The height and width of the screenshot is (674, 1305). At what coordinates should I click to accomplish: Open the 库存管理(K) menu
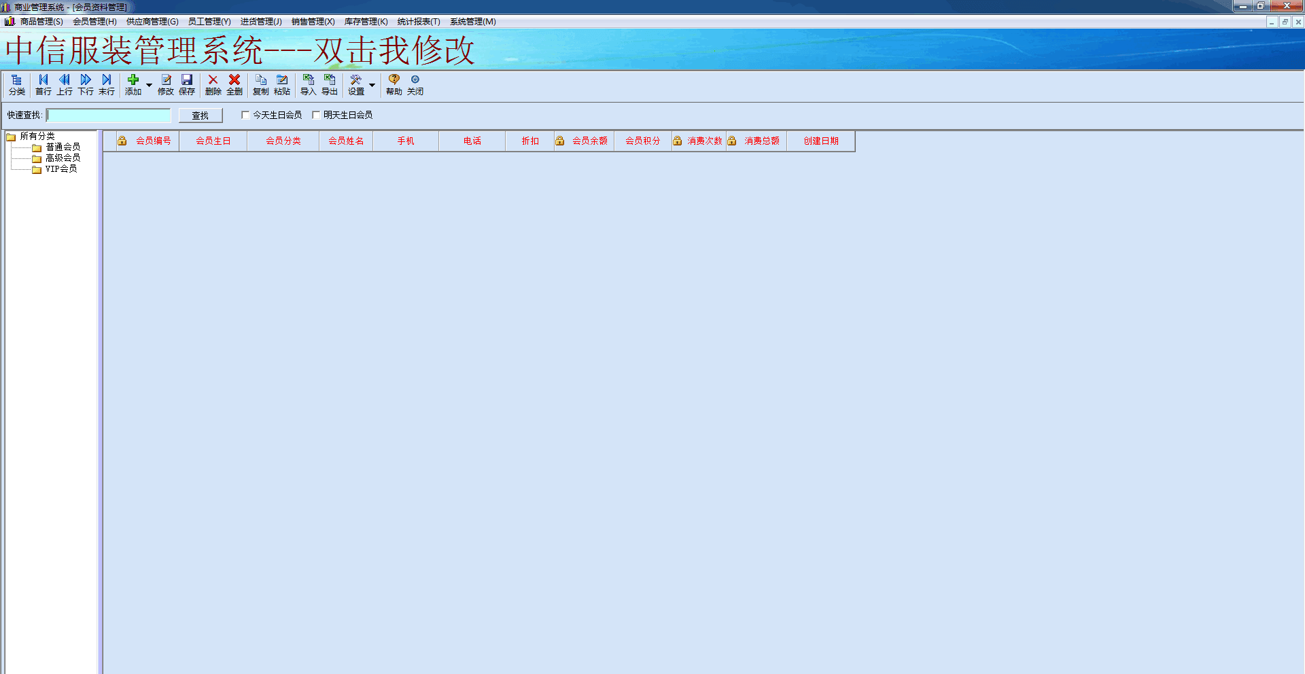[366, 22]
